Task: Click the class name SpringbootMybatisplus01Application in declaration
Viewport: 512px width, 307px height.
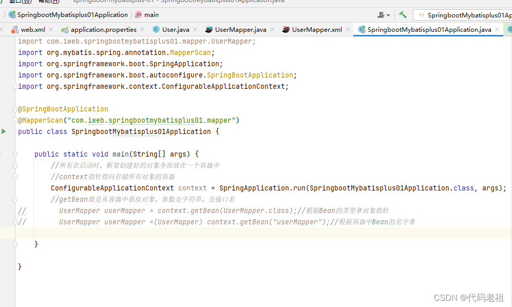Action: [141, 131]
